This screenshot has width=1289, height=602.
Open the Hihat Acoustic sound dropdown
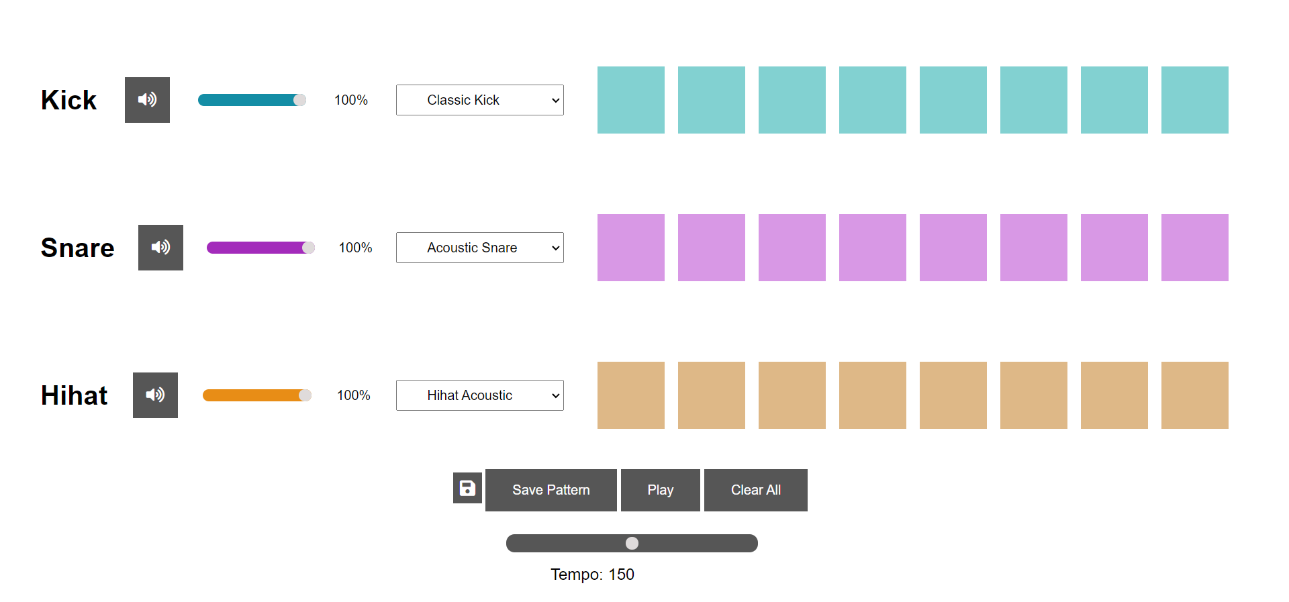[x=480, y=395]
